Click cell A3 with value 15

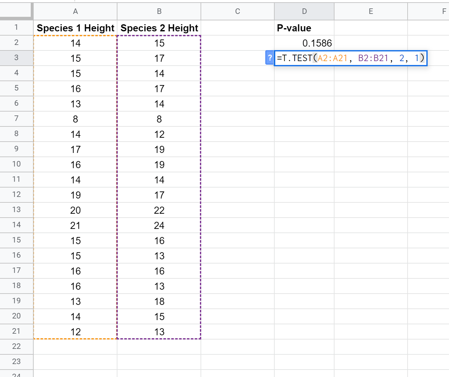pos(75,58)
